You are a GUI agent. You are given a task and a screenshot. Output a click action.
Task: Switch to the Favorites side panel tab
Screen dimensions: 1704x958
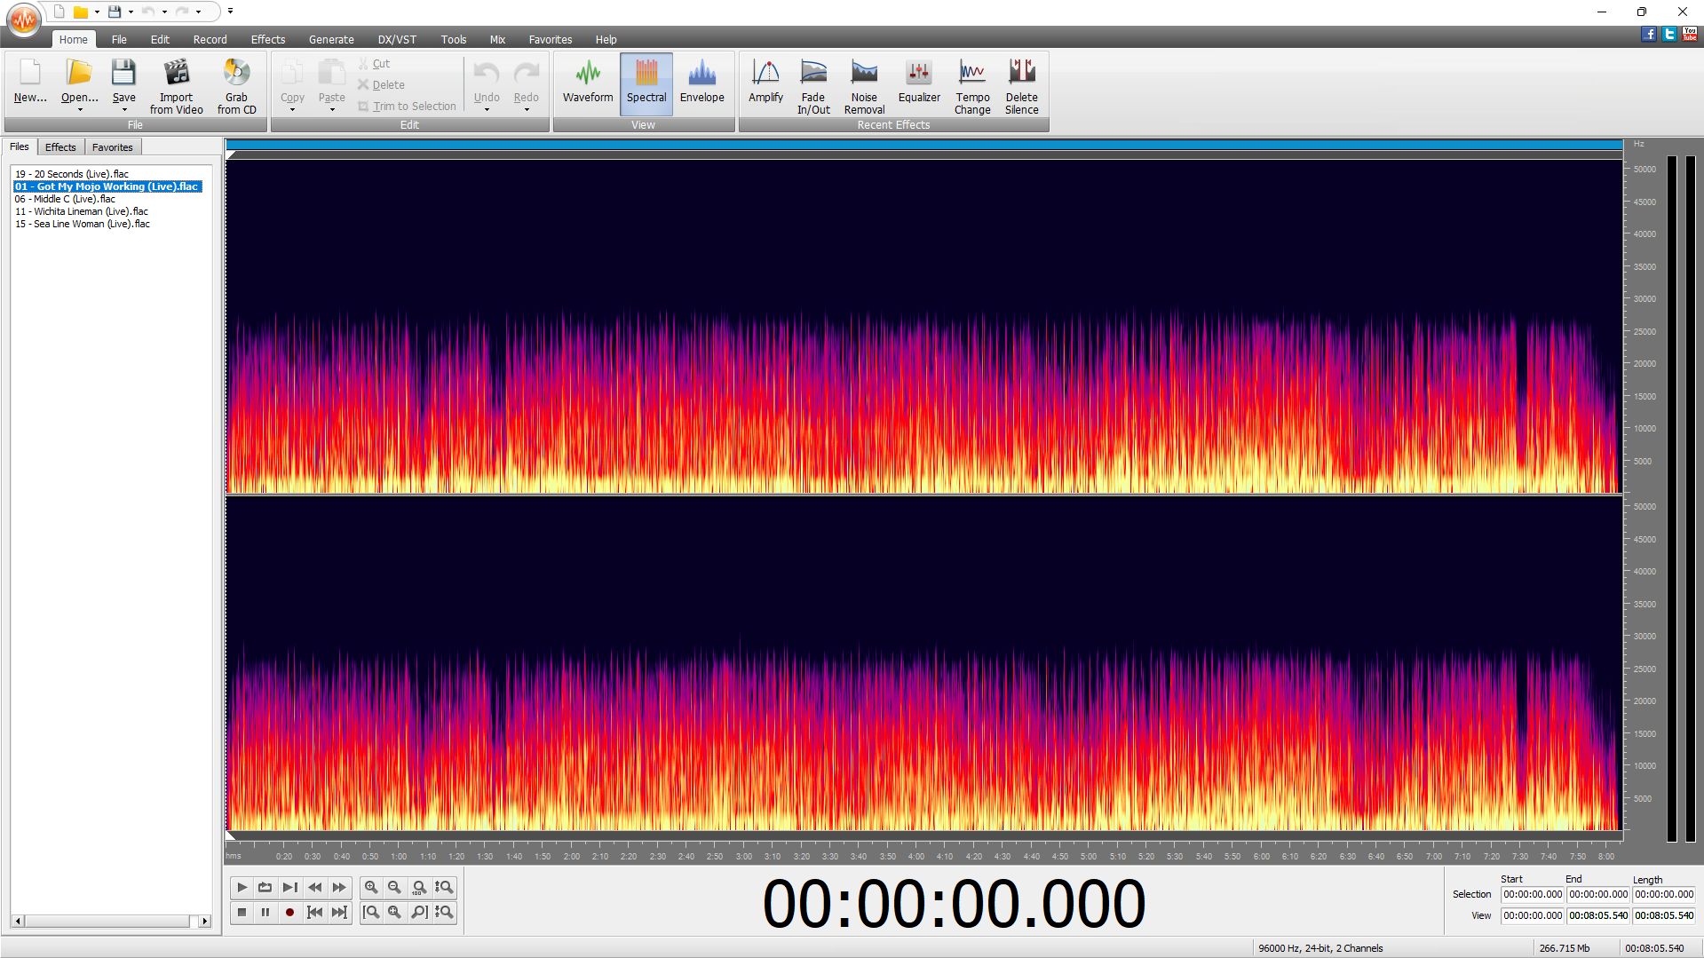(112, 147)
